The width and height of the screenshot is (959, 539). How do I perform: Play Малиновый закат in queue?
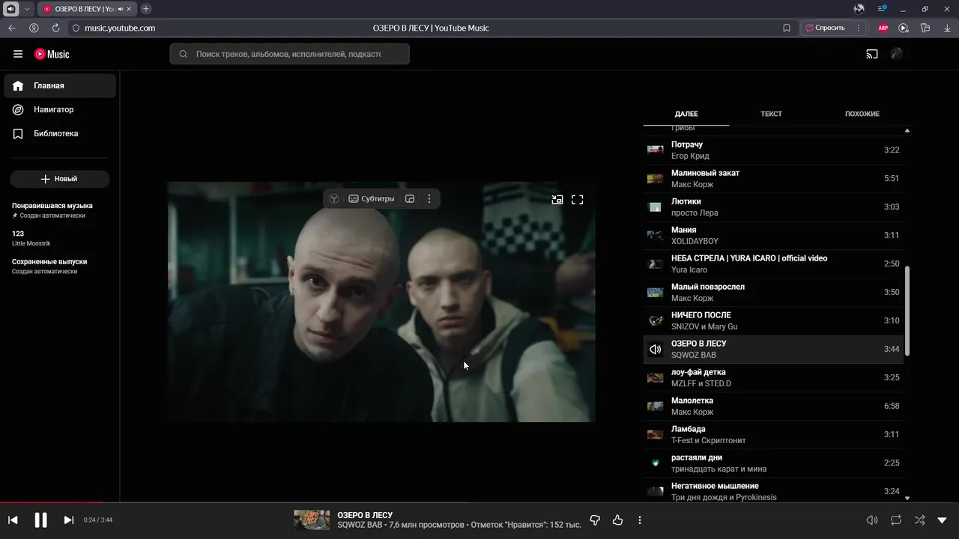pos(773,178)
